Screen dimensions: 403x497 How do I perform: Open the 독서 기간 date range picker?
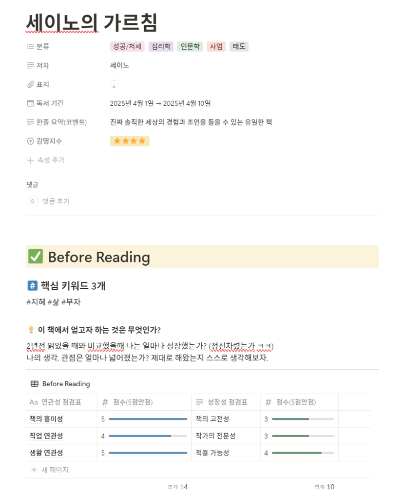pyautogui.click(x=160, y=103)
